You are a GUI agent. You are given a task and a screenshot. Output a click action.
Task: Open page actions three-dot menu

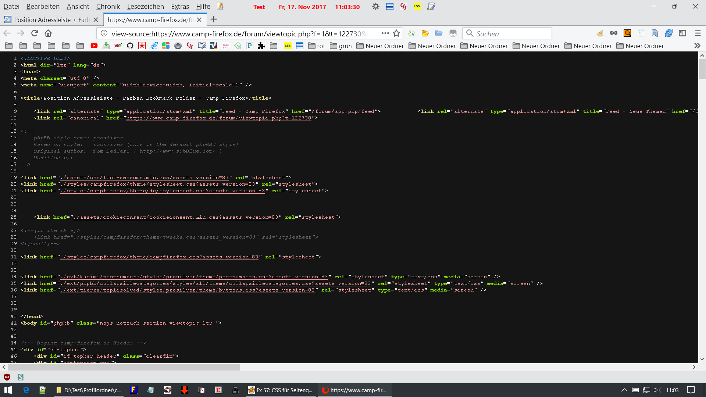[385, 33]
